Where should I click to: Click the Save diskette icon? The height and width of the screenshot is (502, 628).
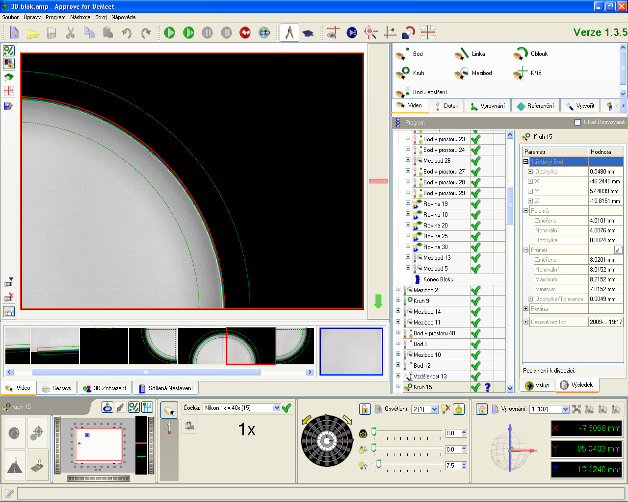[52, 33]
